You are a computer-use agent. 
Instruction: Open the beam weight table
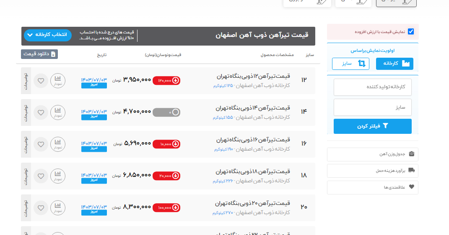373,154
